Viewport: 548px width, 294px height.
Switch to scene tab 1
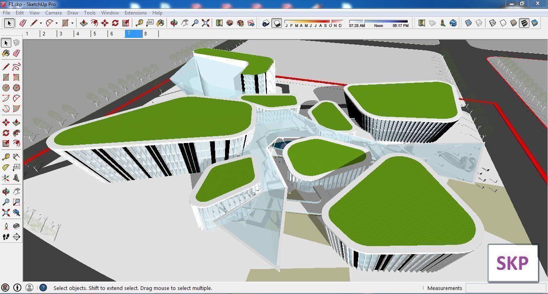point(31,34)
